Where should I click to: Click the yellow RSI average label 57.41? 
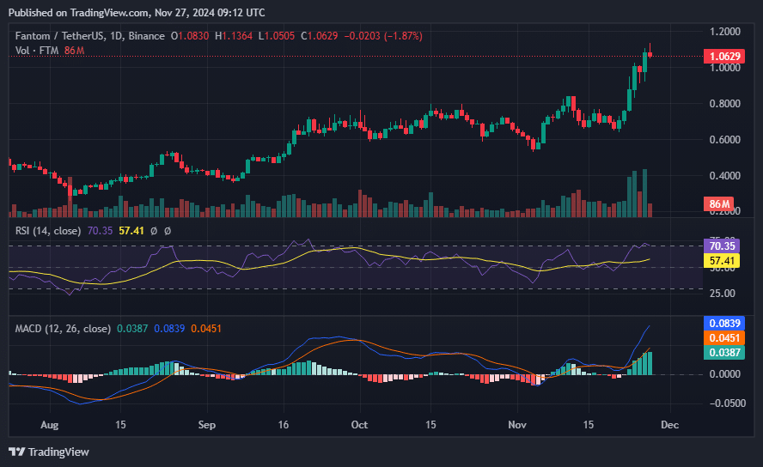click(x=722, y=260)
